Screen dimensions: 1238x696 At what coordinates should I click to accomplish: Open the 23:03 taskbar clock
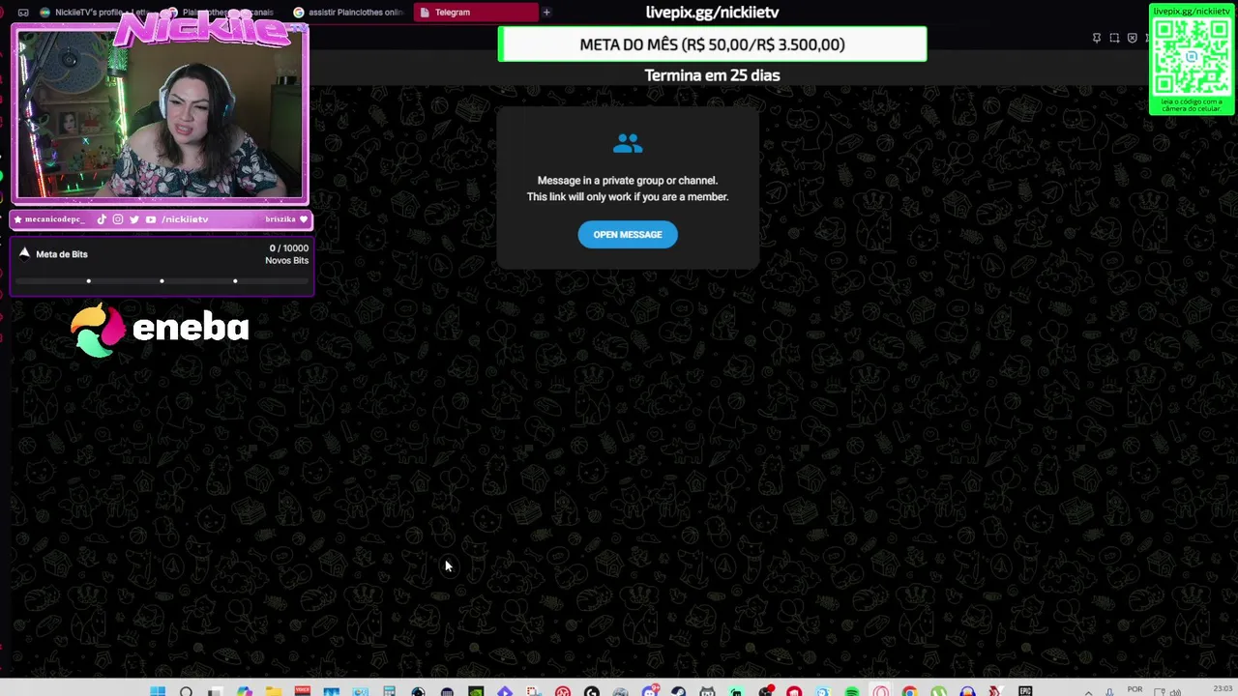(1223, 689)
